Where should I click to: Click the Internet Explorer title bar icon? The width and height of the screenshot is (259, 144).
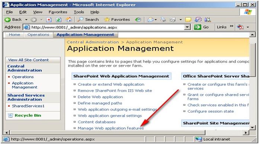[x=6, y=4]
